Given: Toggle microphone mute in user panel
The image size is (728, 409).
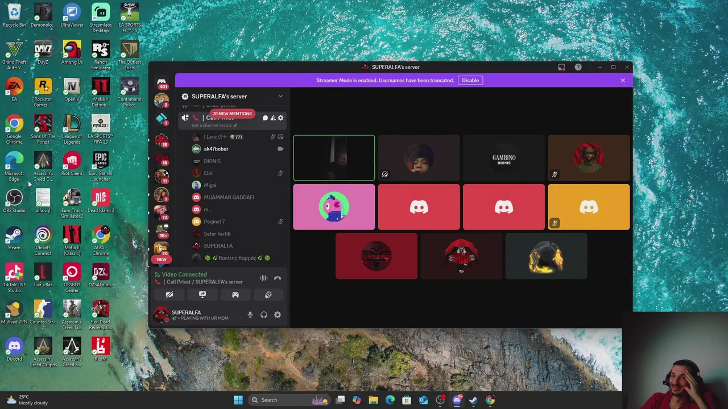Looking at the screenshot, I should [x=250, y=315].
